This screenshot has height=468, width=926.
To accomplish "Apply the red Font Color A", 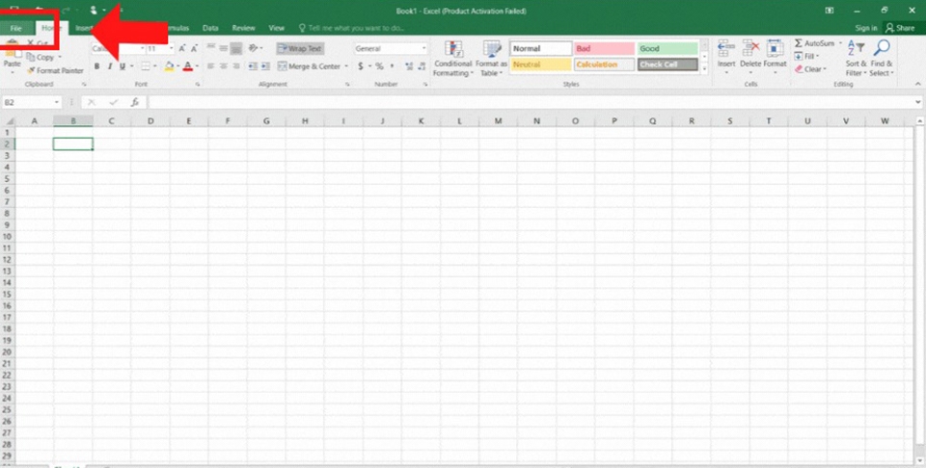I will [188, 66].
